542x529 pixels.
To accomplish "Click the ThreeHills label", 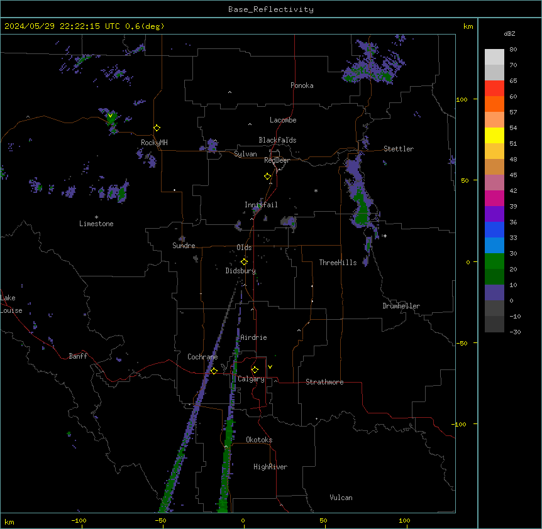I will click(338, 263).
